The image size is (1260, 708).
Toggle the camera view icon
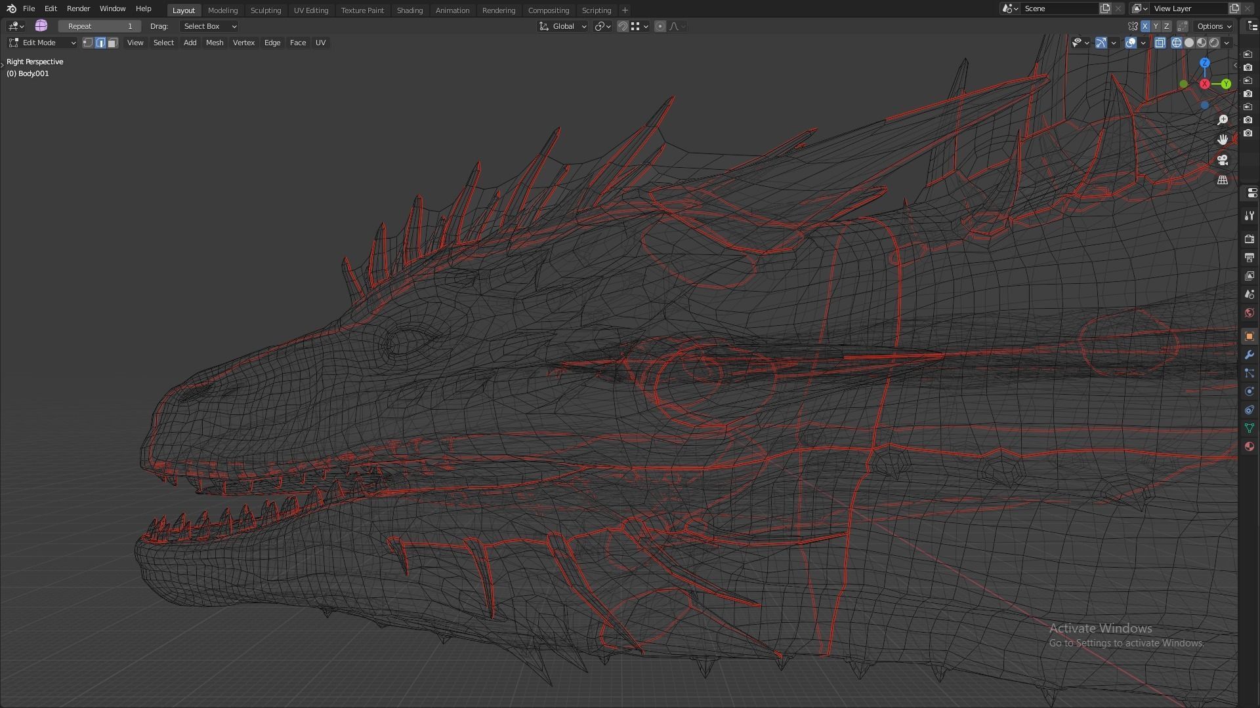click(x=1223, y=160)
